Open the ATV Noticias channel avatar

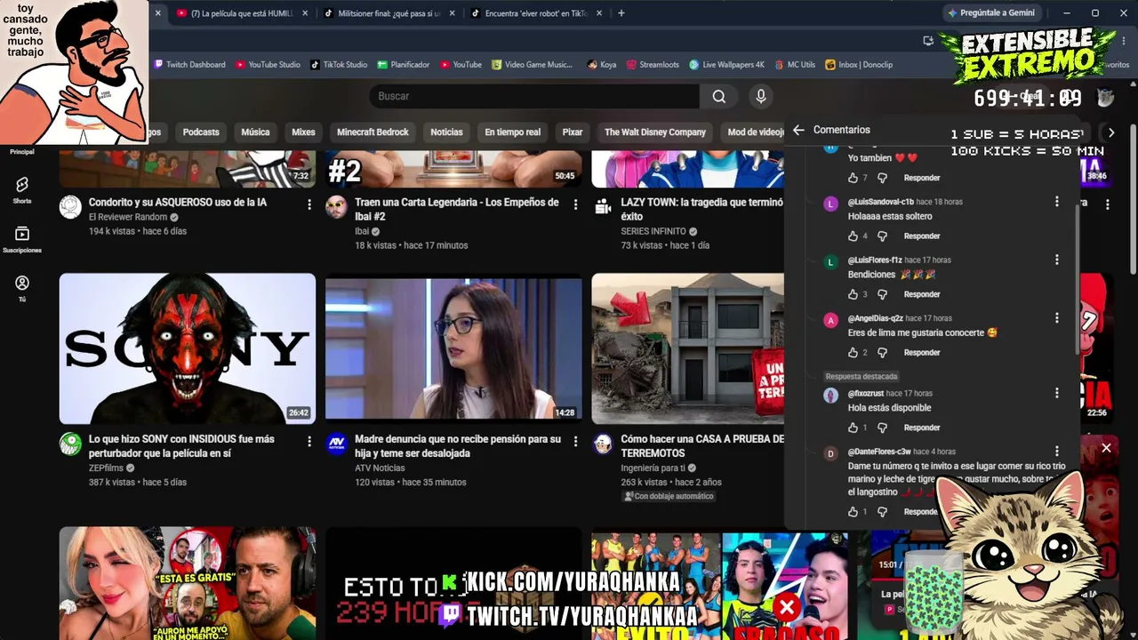pyautogui.click(x=336, y=444)
